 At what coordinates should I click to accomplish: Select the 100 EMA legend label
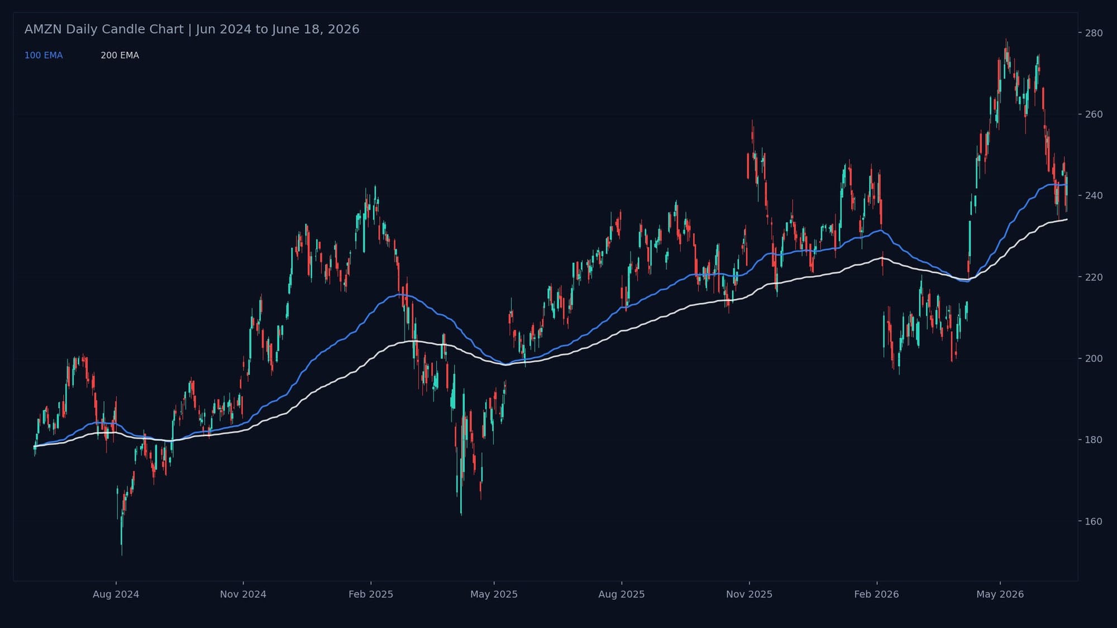click(x=44, y=55)
